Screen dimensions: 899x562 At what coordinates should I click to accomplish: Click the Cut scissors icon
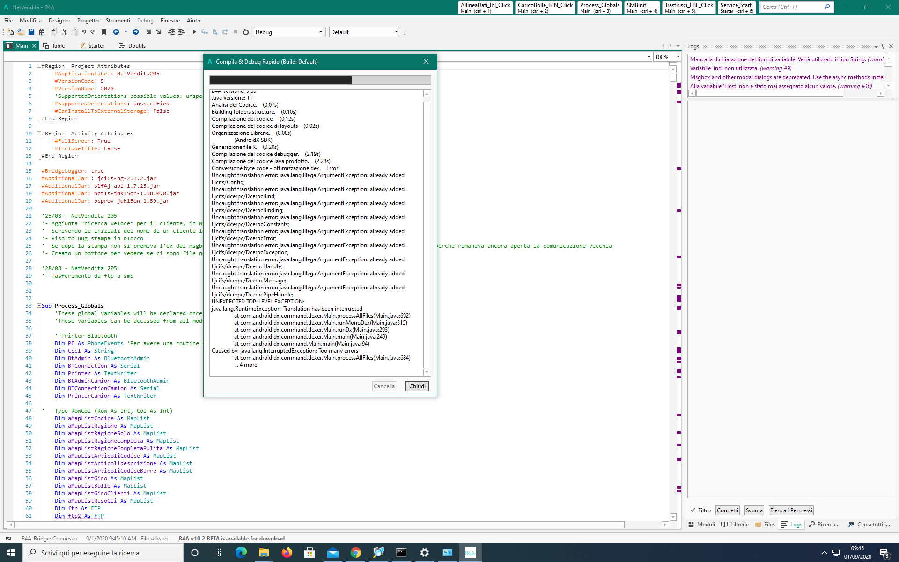click(x=65, y=32)
